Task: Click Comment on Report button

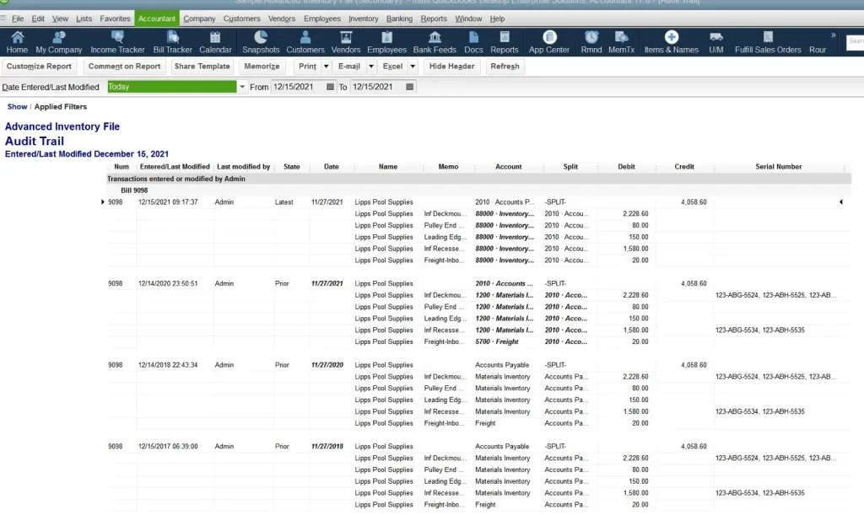Action: pyautogui.click(x=124, y=67)
